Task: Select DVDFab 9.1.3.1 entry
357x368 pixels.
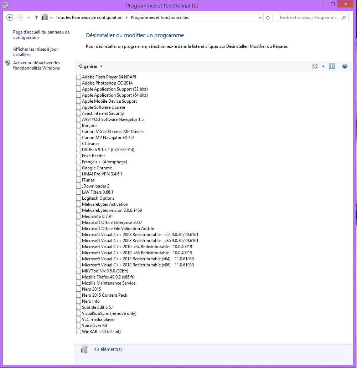Action: pos(108,150)
